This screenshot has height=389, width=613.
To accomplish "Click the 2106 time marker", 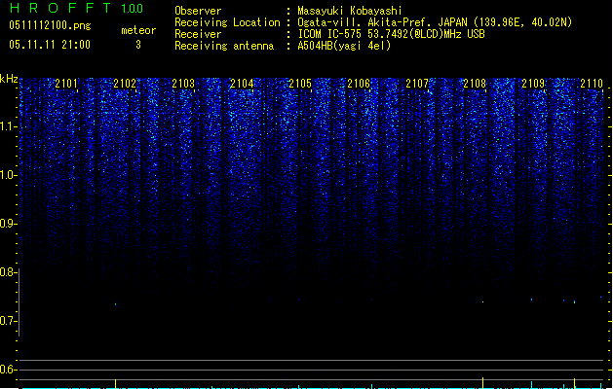I will [359, 84].
